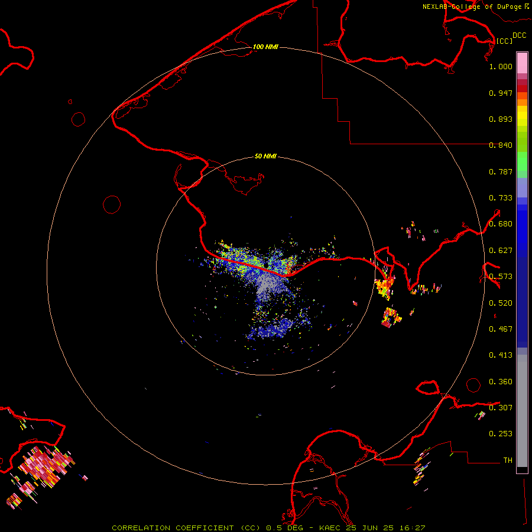Click the 0.413 scale value

tap(501, 355)
